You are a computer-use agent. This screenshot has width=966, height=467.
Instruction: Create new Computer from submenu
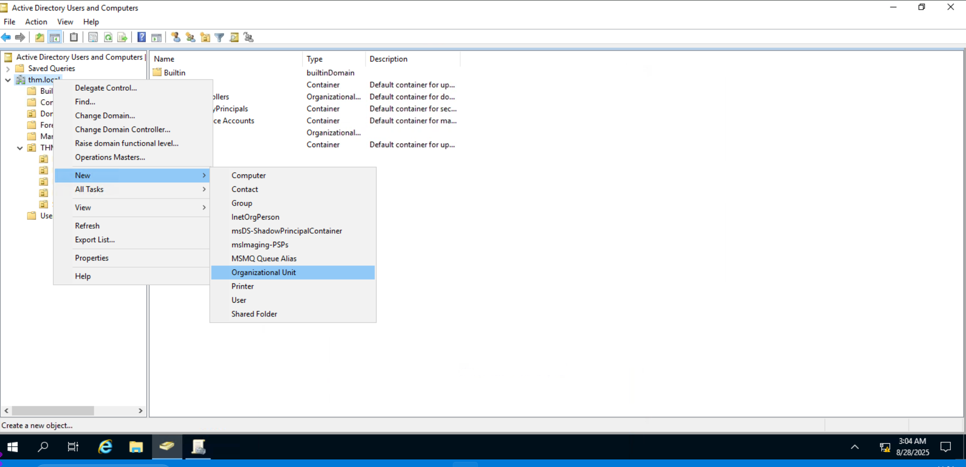point(293,175)
